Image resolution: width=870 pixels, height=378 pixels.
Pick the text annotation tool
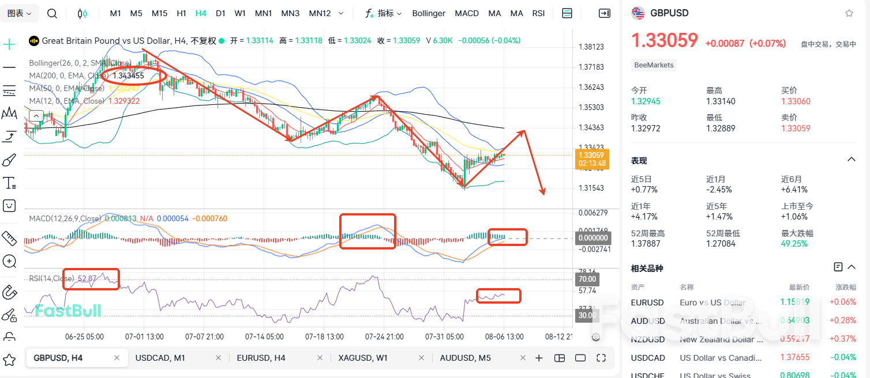click(x=9, y=183)
